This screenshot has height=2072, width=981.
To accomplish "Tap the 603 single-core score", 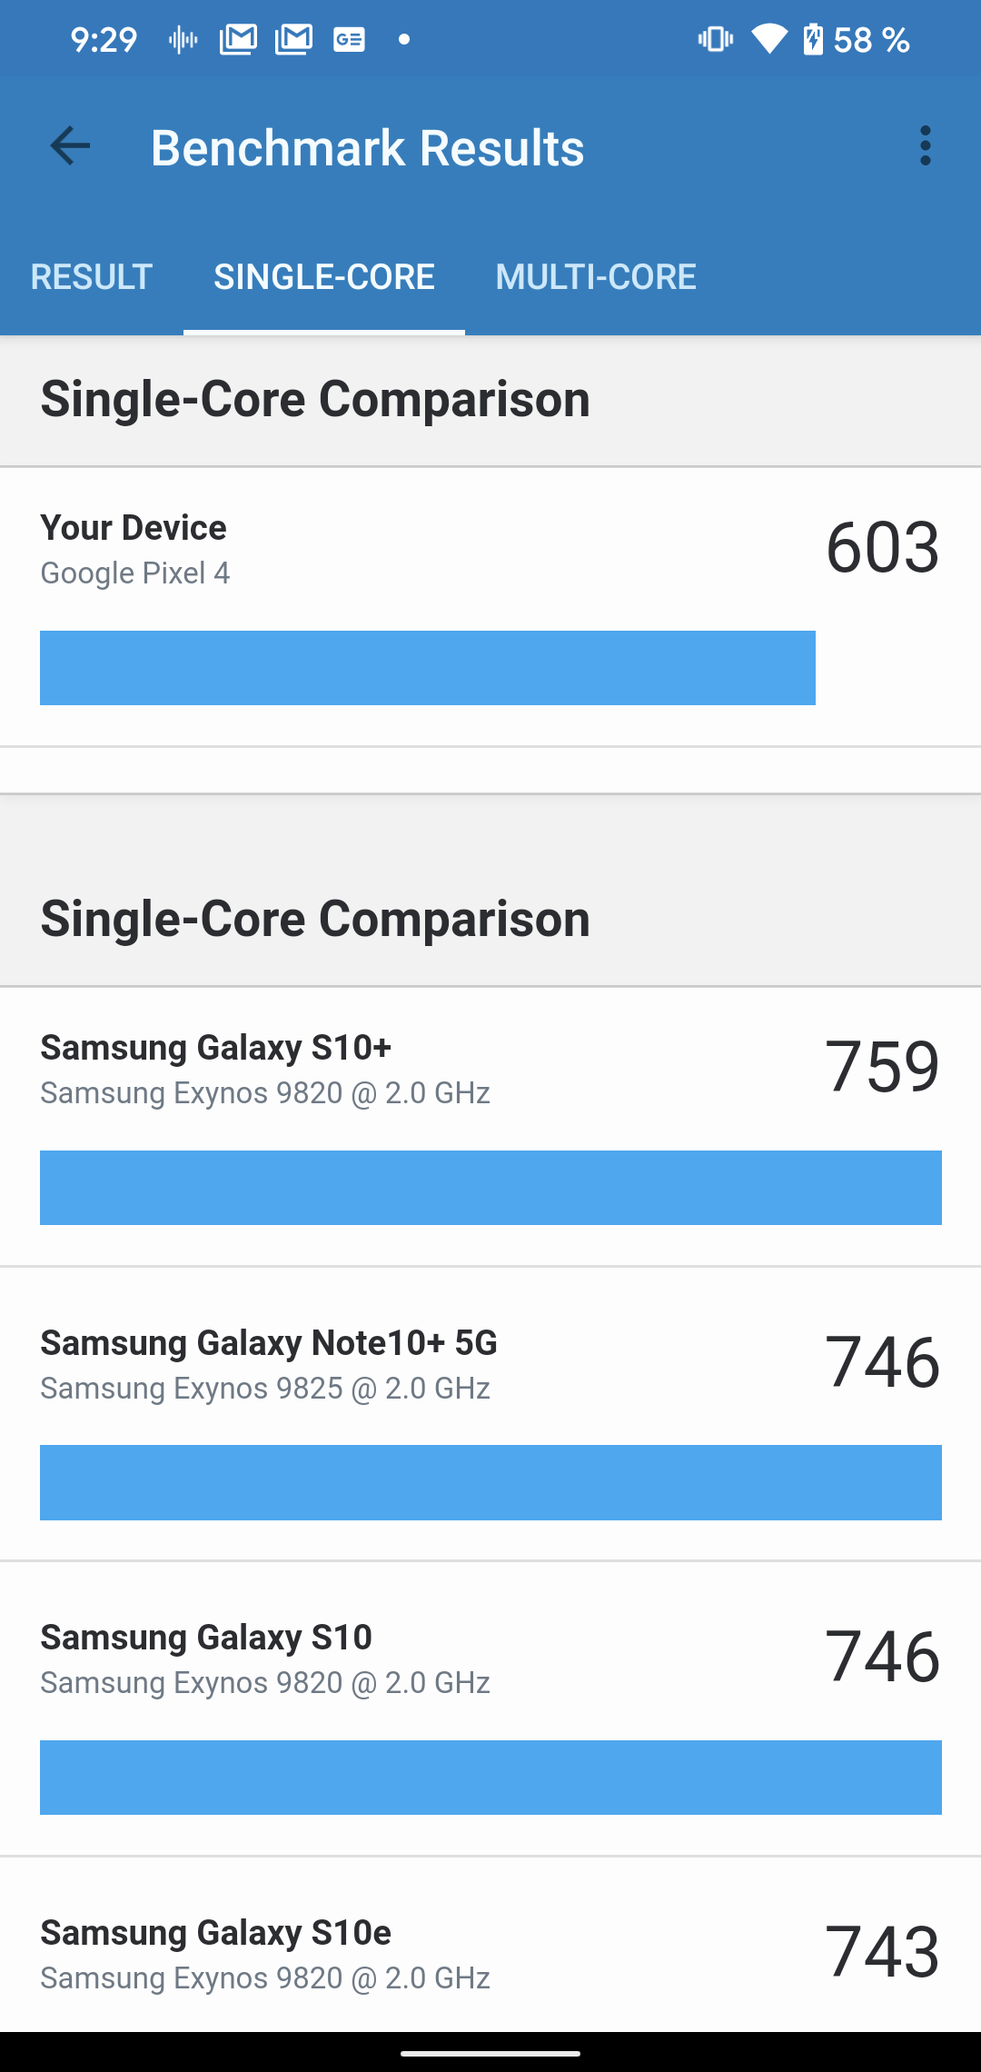I will 882,548.
